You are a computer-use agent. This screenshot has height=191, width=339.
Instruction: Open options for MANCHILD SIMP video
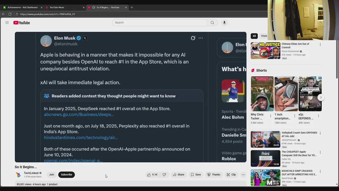tap(320, 171)
